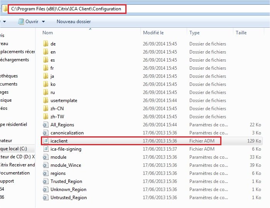Click the file name 'ica-file-signing'

66,149
